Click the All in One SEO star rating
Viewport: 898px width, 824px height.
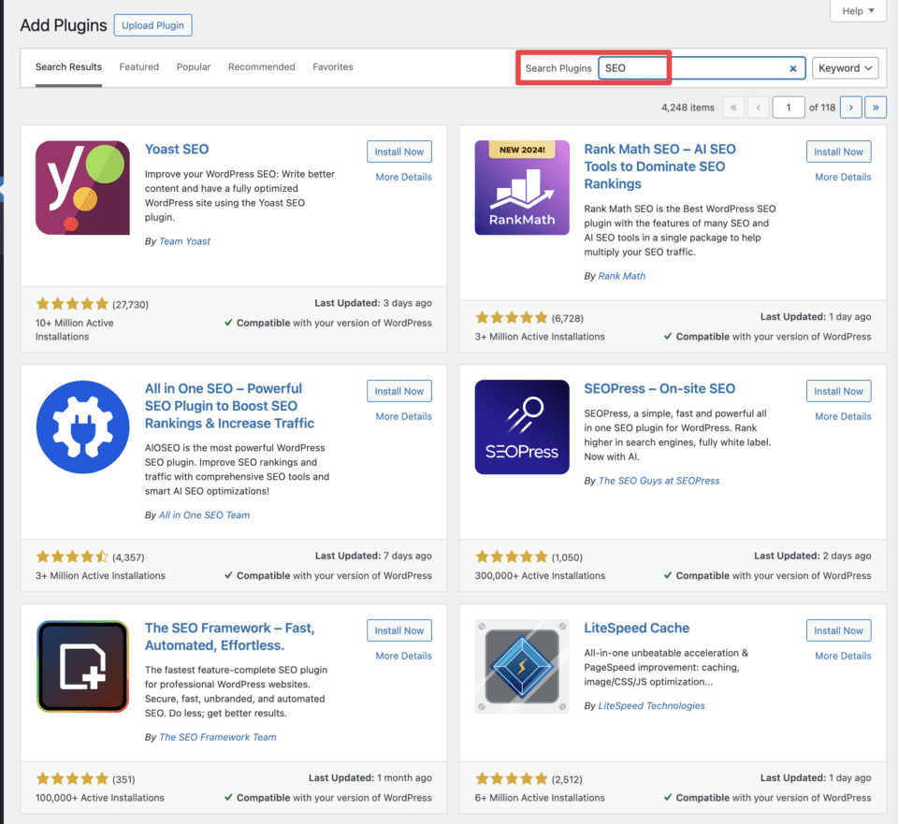pos(72,557)
